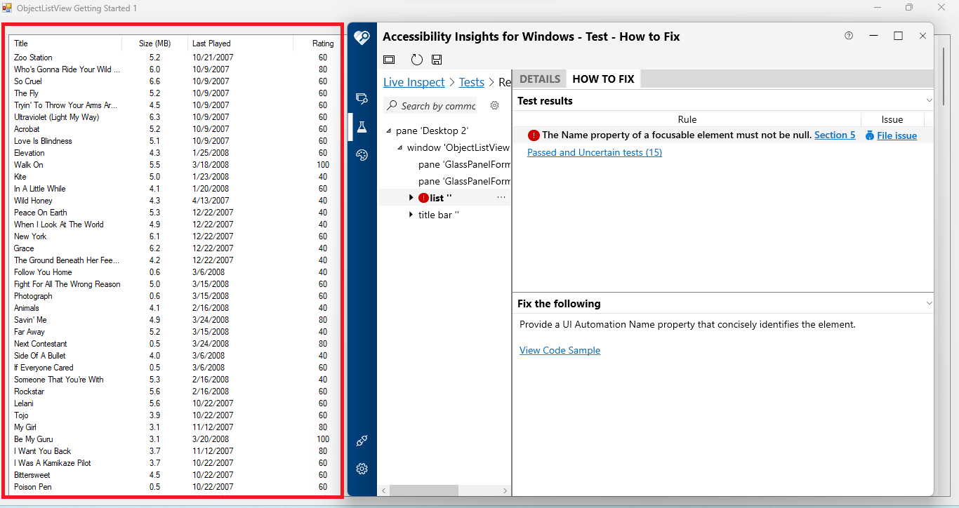The image size is (959, 508).
Task: Select the 'Ultraviolet (Light My Way)' row
Action: coord(173,117)
